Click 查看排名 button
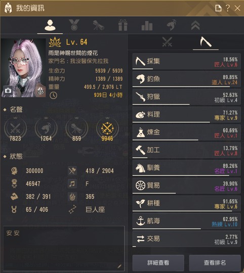 (x=215, y=262)
